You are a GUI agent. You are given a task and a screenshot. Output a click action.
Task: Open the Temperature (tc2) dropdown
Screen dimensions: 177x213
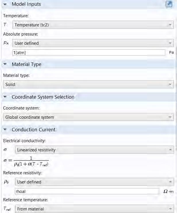(93, 25)
